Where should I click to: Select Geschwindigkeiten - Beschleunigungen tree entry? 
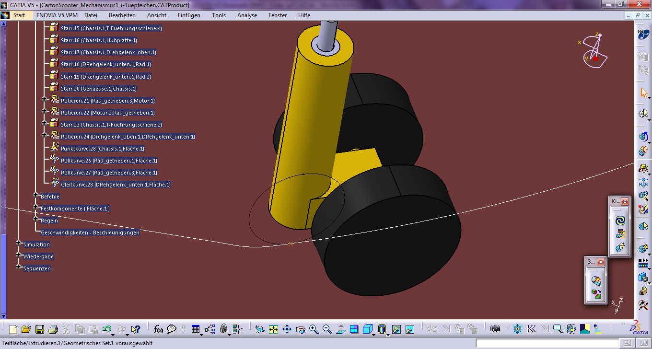pyautogui.click(x=90, y=233)
